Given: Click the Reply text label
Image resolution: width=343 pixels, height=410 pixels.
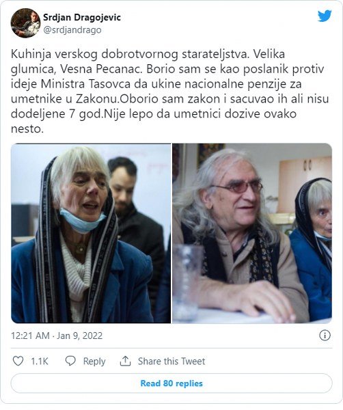Looking at the screenshot, I should (94, 361).
